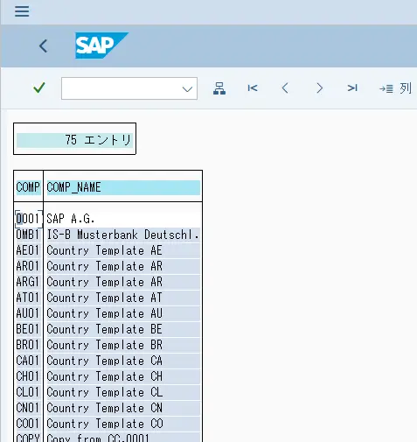The height and width of the screenshot is (442, 417).
Task: Select the COMP_NAME column header
Action: pos(123,187)
